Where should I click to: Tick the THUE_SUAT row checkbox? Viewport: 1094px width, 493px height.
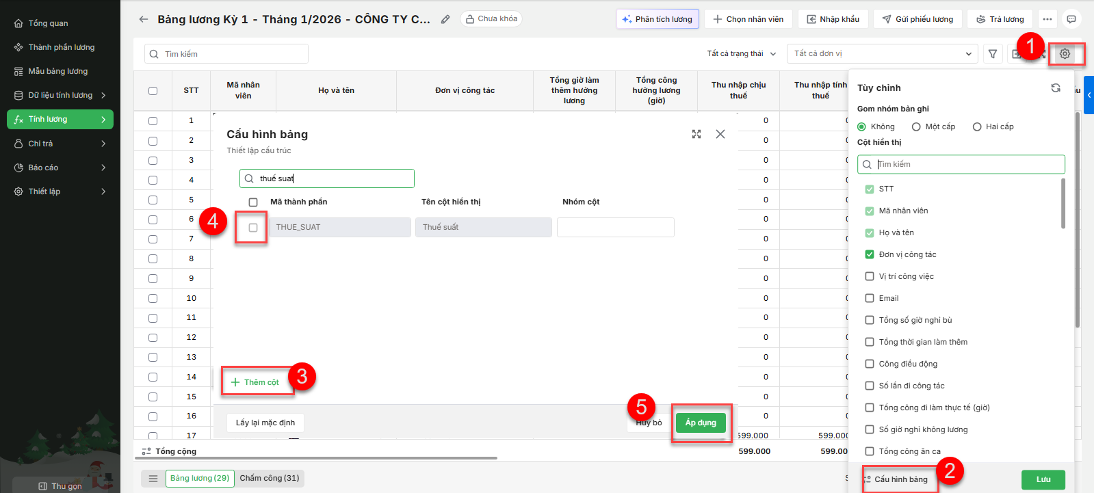click(x=253, y=228)
